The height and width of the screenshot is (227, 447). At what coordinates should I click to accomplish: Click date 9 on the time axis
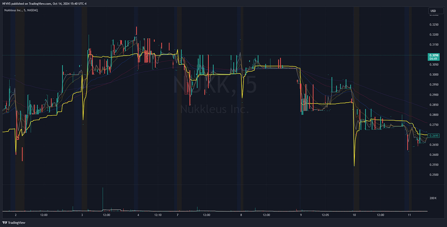(x=301, y=215)
